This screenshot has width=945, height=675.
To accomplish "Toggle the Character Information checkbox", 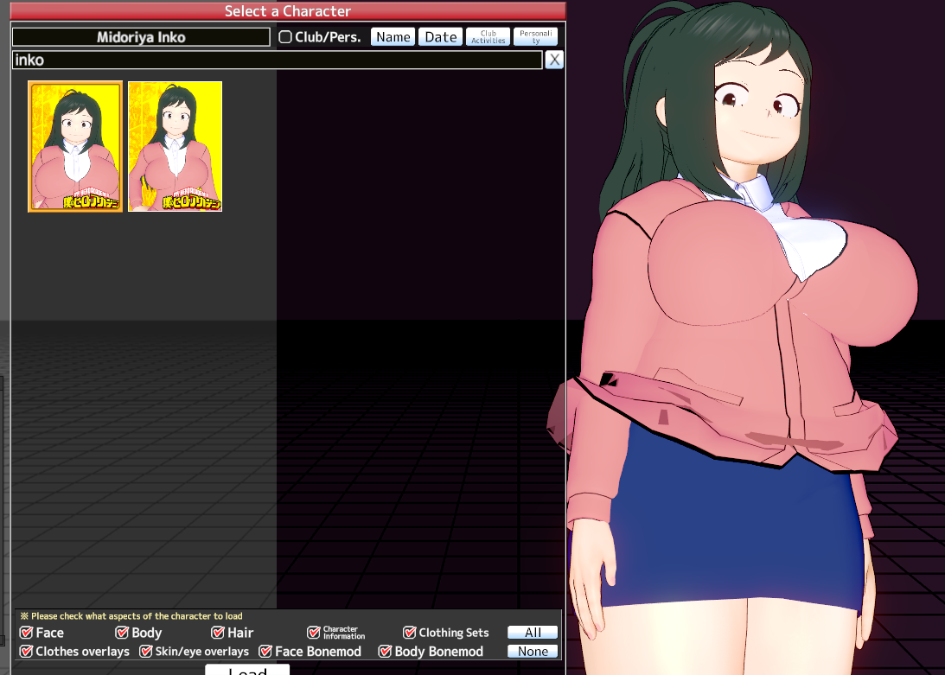I will (314, 633).
